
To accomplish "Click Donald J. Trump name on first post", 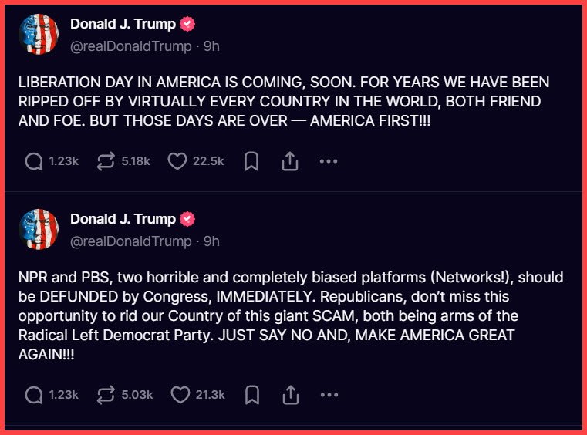I will (123, 24).
